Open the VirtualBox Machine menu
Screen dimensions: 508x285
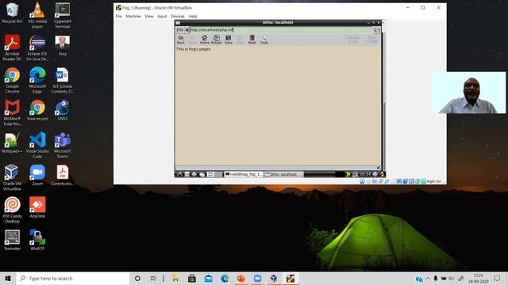pyautogui.click(x=133, y=16)
